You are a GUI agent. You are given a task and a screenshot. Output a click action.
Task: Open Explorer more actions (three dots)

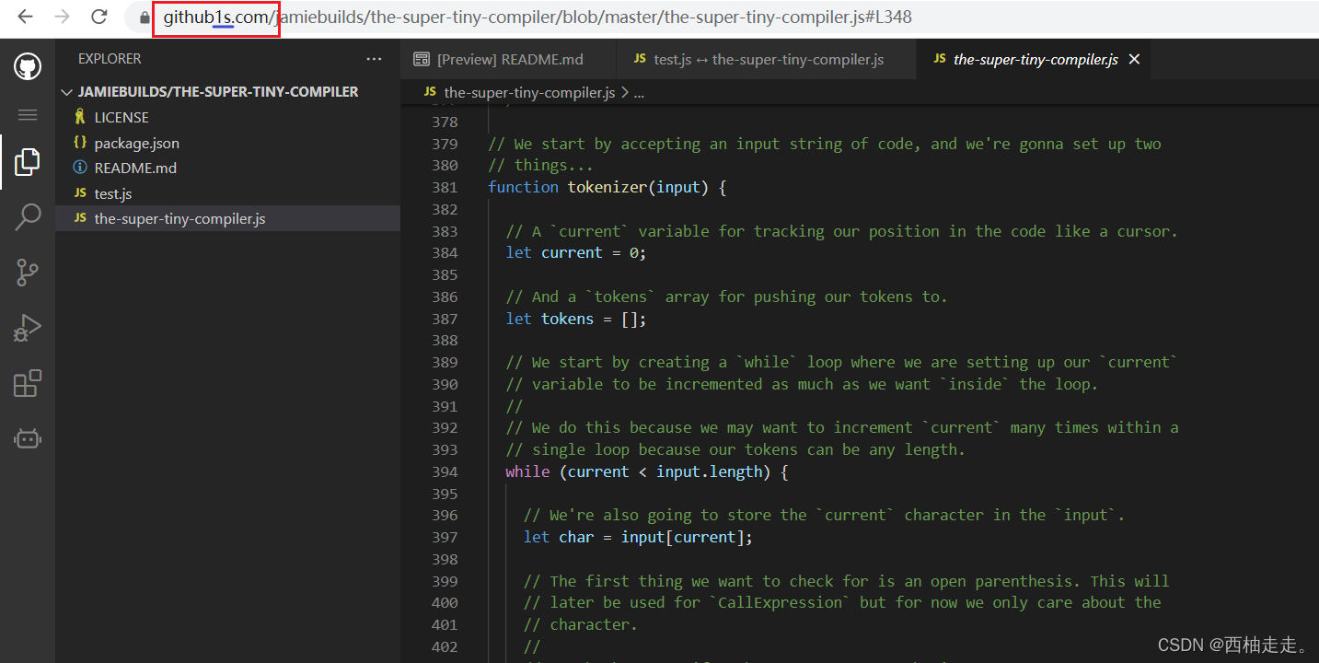374,59
